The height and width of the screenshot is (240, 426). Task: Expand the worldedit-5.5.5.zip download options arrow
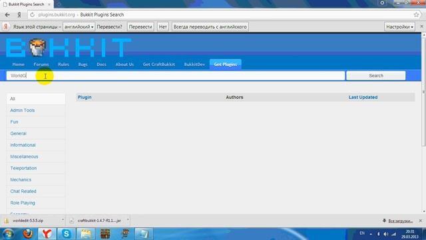pos(63,219)
